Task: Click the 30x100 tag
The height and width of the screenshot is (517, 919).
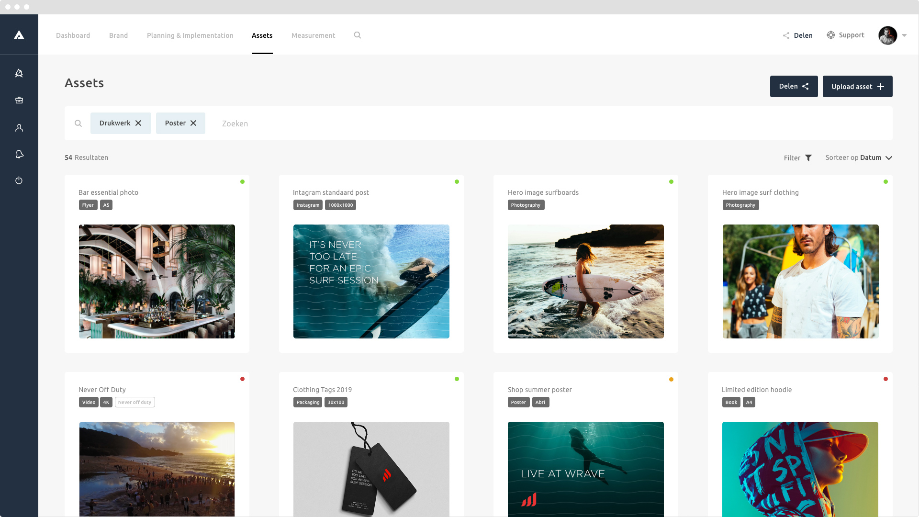Action: tap(336, 402)
